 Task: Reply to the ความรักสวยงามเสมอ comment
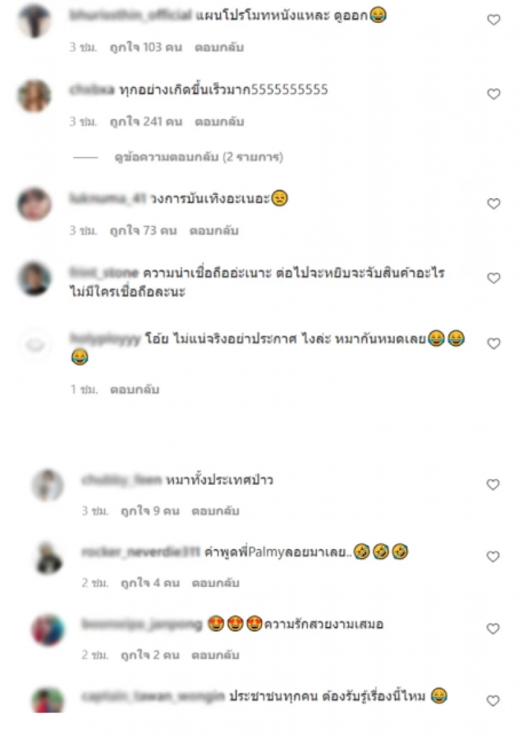click(215, 655)
